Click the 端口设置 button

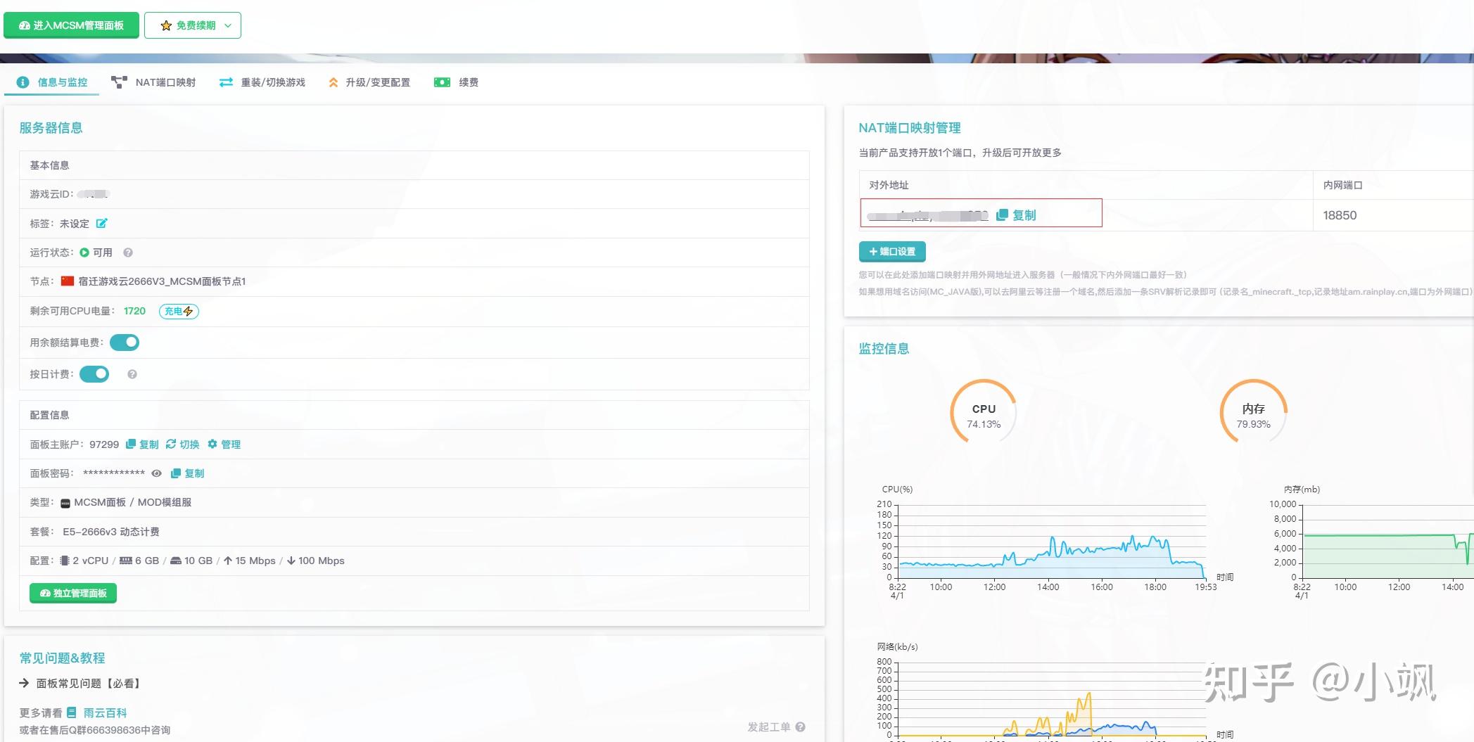(x=892, y=251)
